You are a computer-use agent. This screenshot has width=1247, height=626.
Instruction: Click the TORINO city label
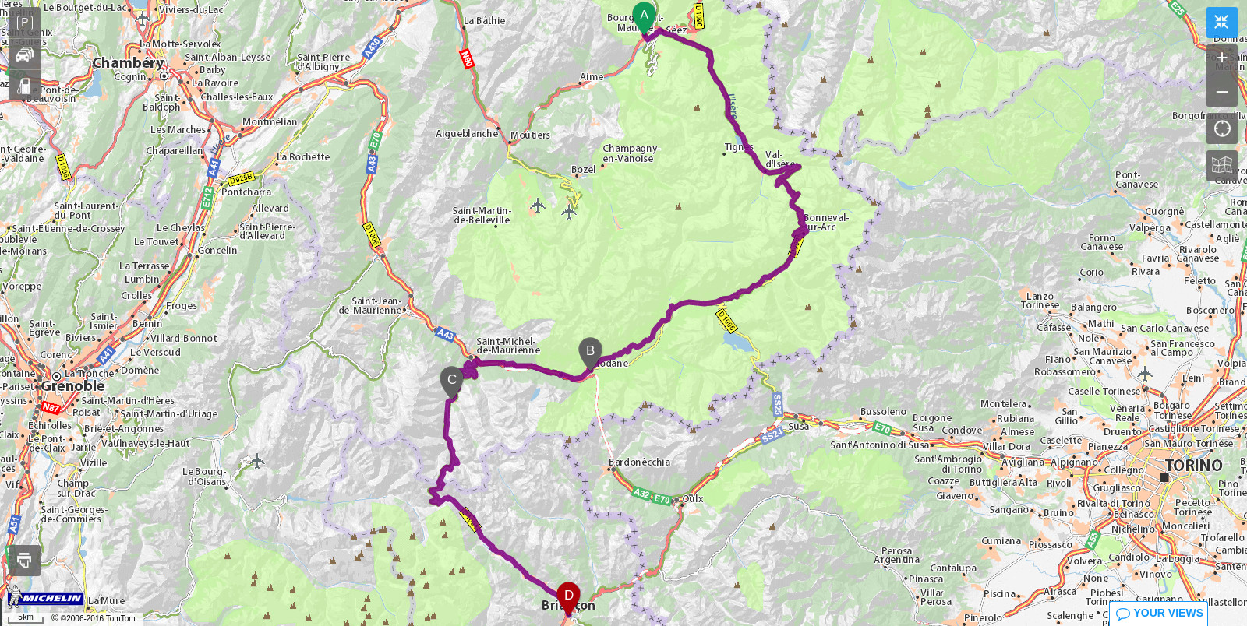(x=1193, y=466)
